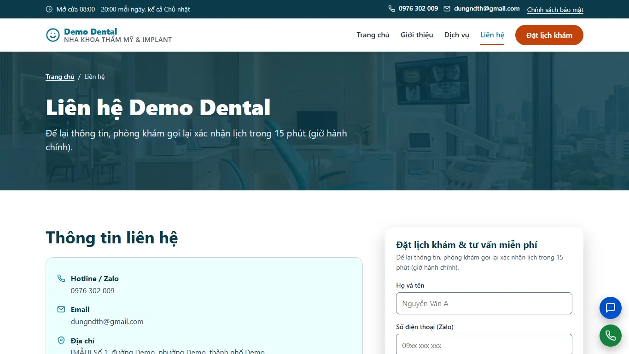
Task: Click the phone icon in the top bar
Action: [392, 9]
